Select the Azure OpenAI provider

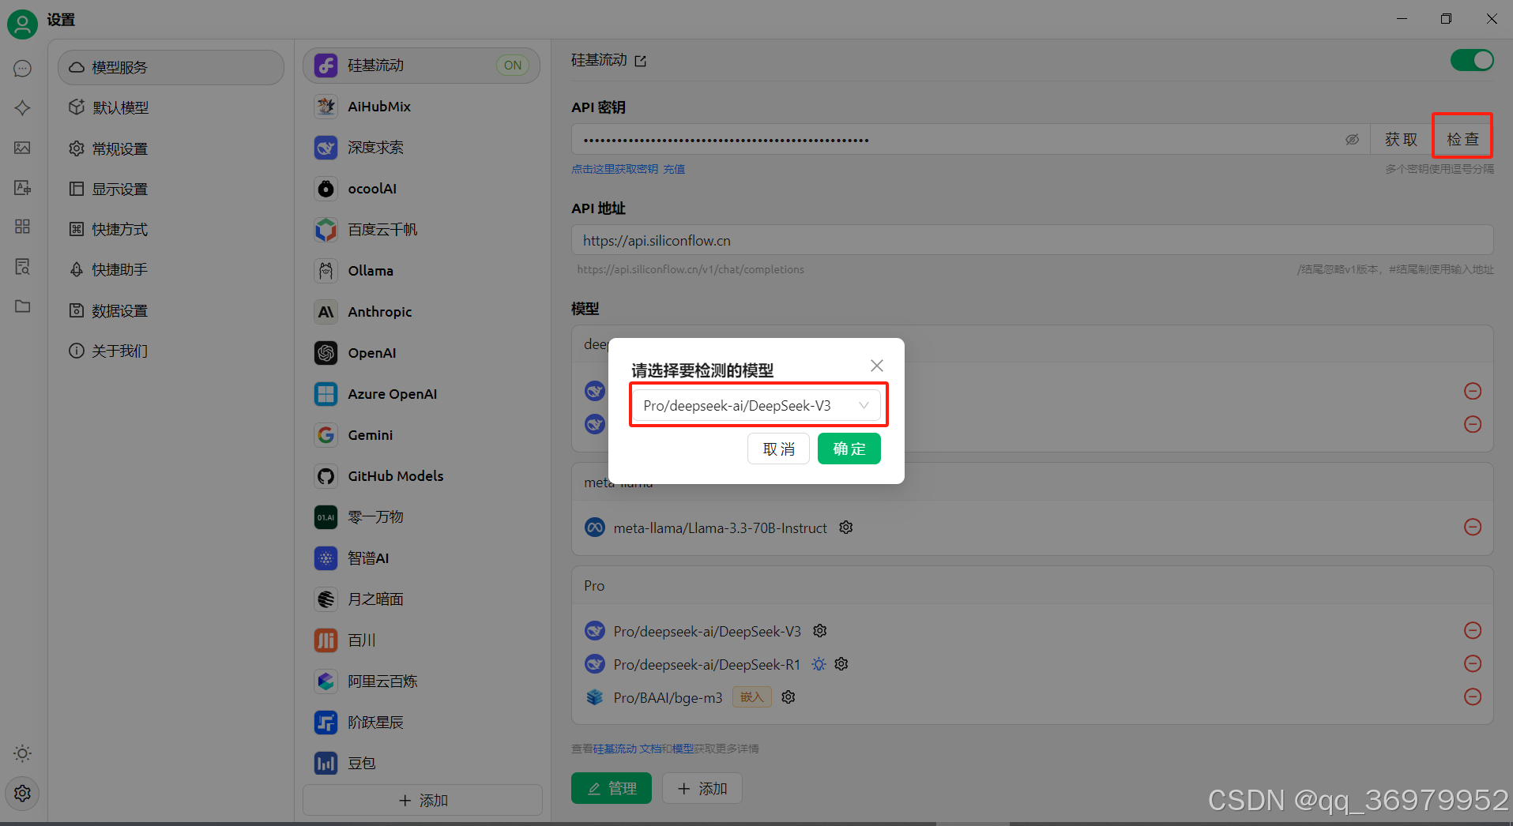click(x=422, y=394)
